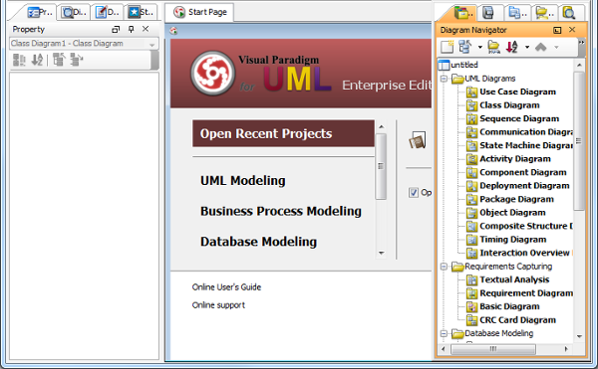This screenshot has height=369, width=598.
Task: Switch to the fourth right panel tab with folder icon
Action: click(x=544, y=13)
